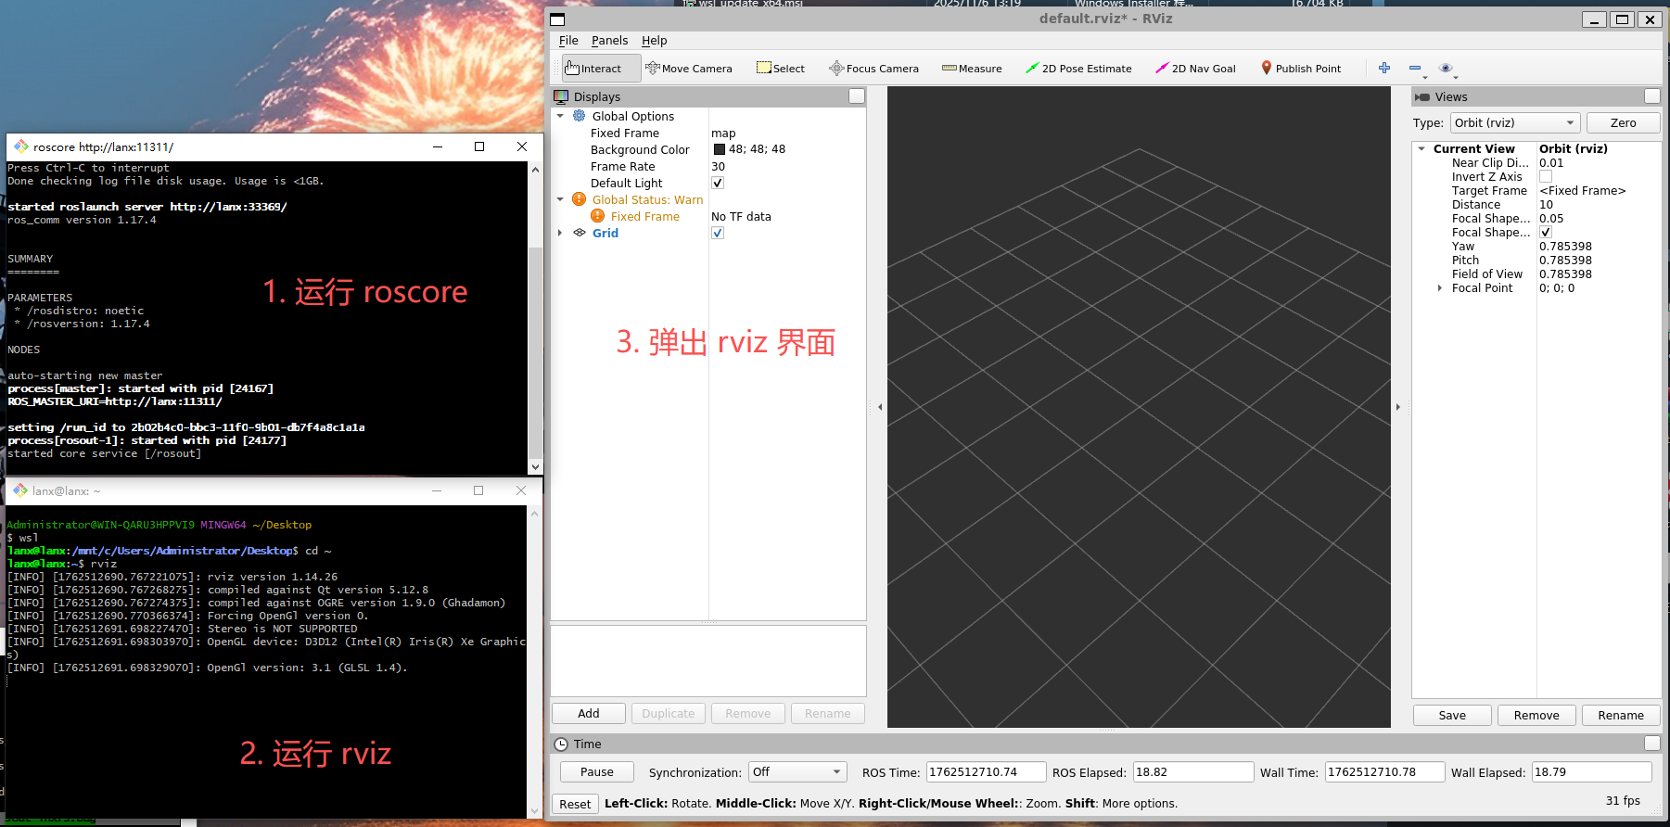Collapse the Current View tree node
This screenshot has width=1670, height=827.
(1421, 148)
